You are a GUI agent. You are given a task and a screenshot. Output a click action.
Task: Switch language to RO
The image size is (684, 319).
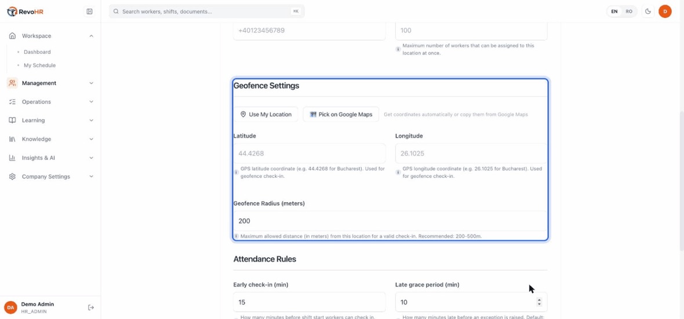pyautogui.click(x=629, y=12)
